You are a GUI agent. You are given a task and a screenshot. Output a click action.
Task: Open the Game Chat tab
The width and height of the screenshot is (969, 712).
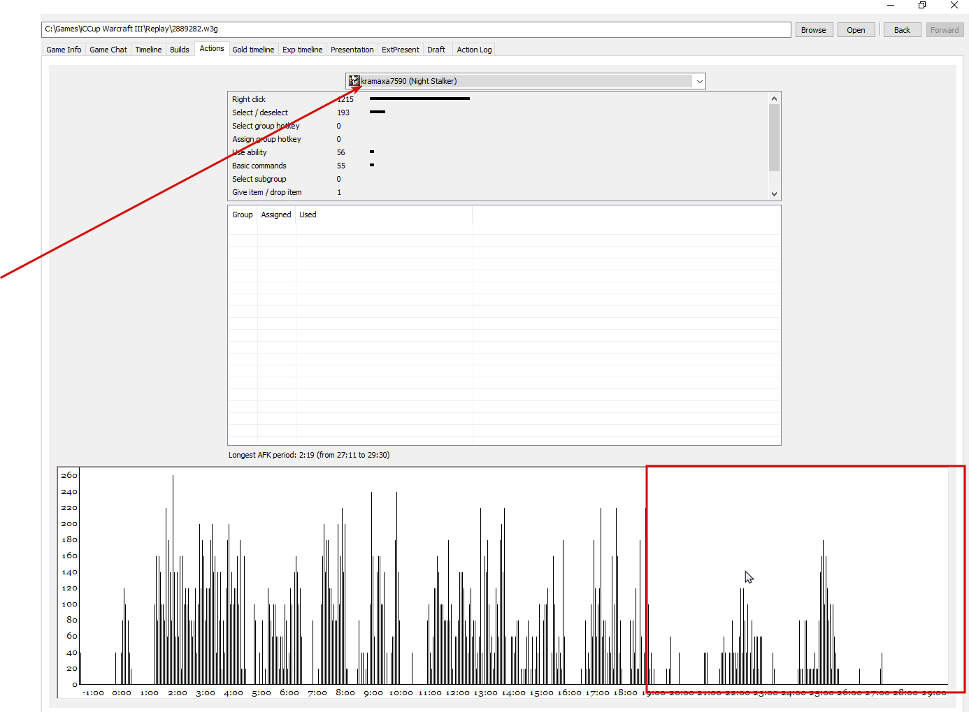click(x=108, y=50)
